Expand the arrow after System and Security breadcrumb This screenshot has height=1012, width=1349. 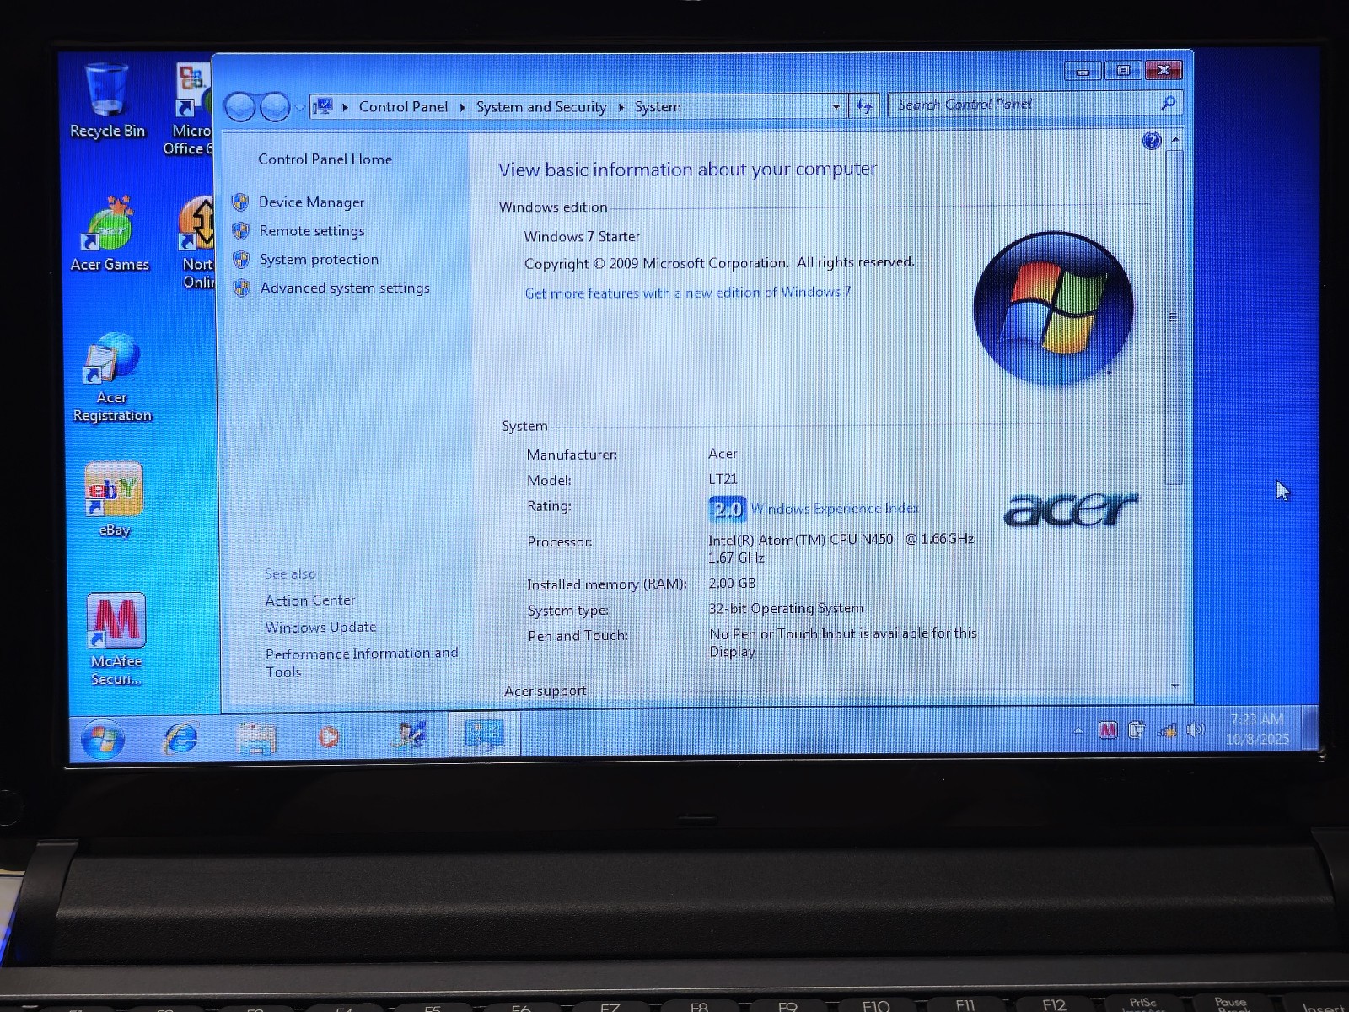[621, 107]
